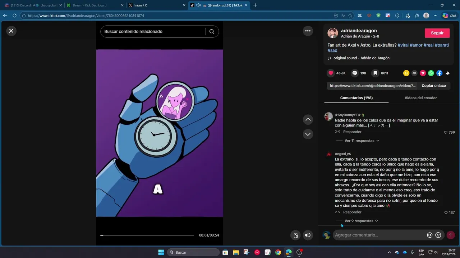Like the video with the heart icon

click(331, 73)
